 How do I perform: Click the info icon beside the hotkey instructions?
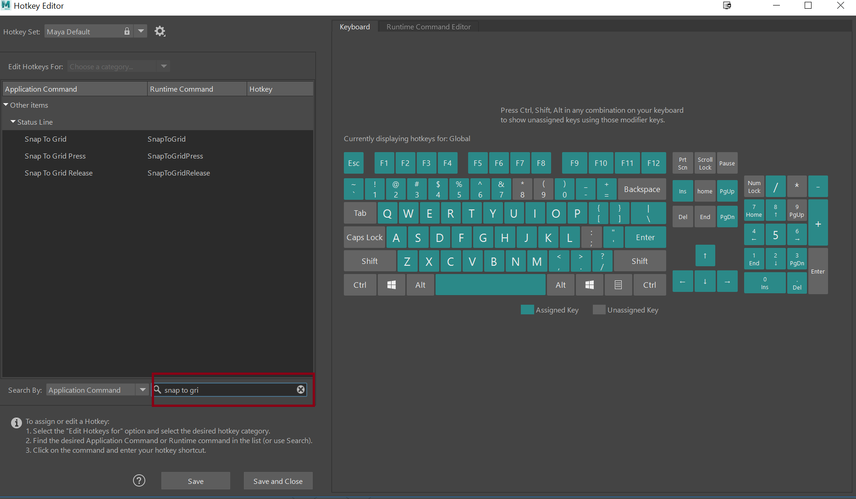tap(17, 422)
